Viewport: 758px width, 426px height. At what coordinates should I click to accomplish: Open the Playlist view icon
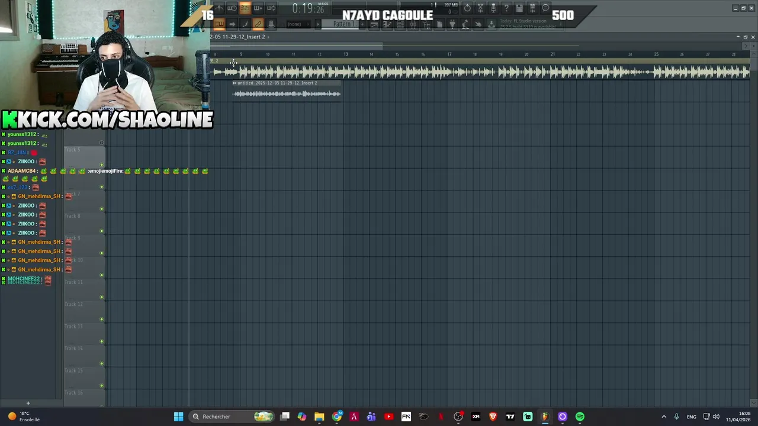click(x=374, y=24)
